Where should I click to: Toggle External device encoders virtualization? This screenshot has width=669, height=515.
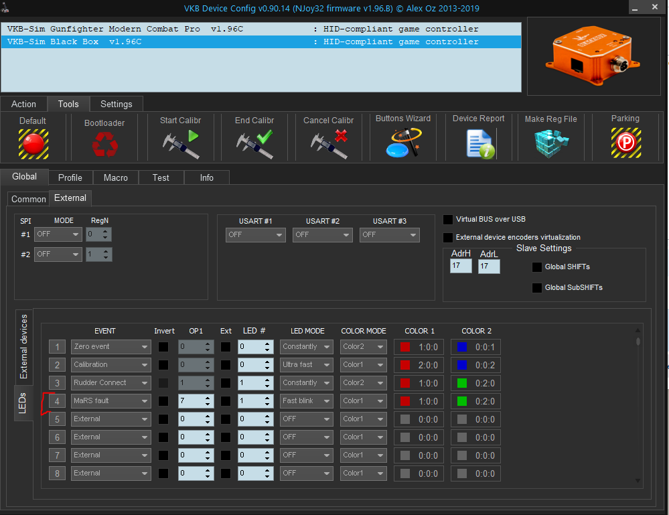click(x=448, y=237)
